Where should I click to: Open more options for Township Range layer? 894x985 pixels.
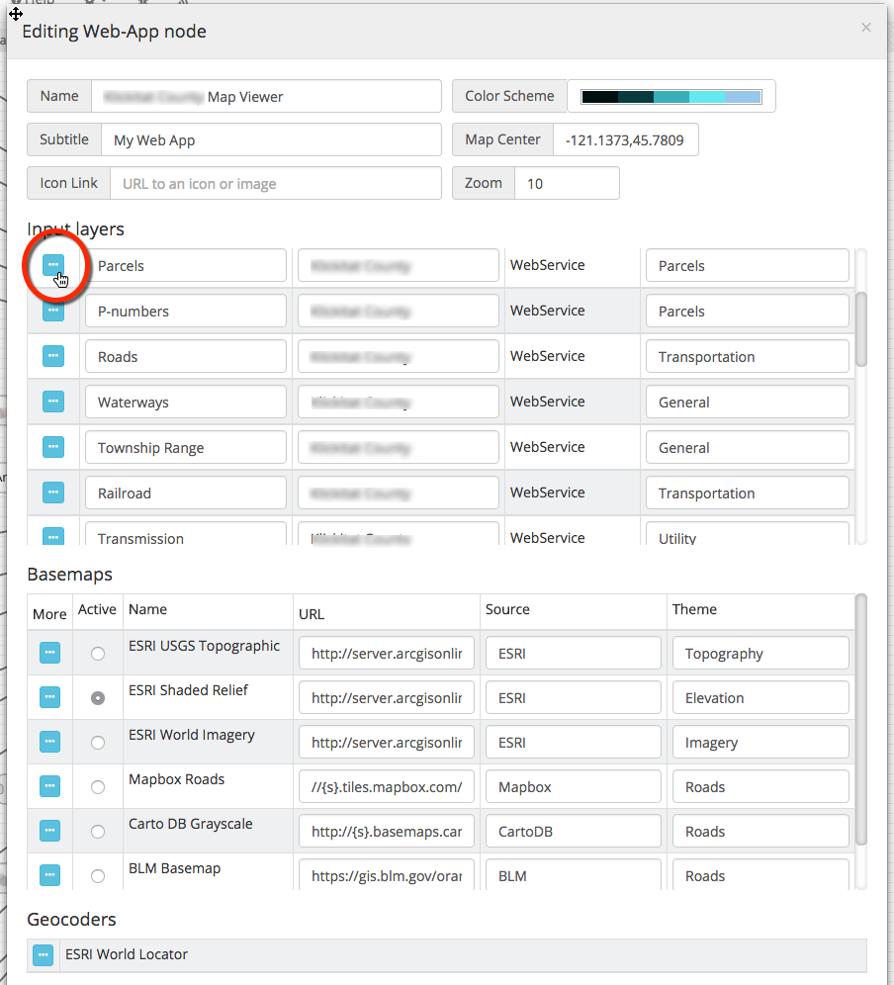(x=53, y=447)
